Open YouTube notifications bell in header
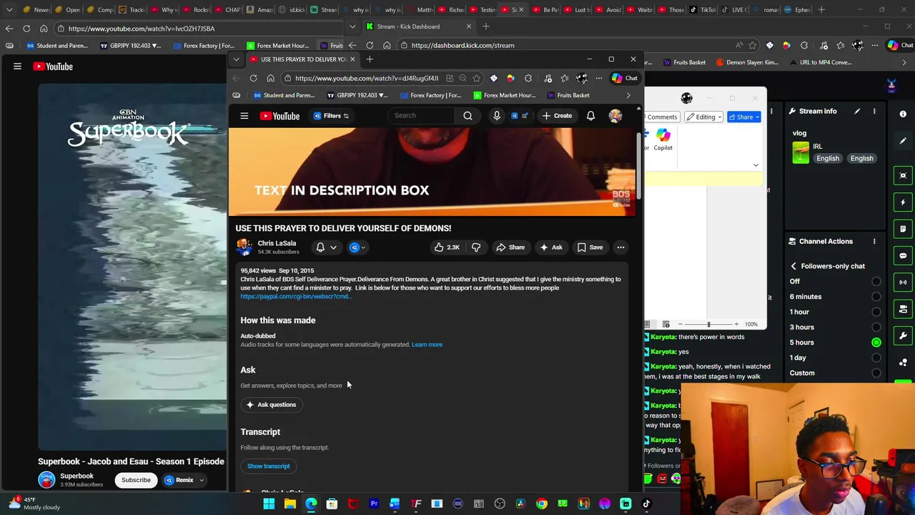The image size is (915, 515). 590,116
